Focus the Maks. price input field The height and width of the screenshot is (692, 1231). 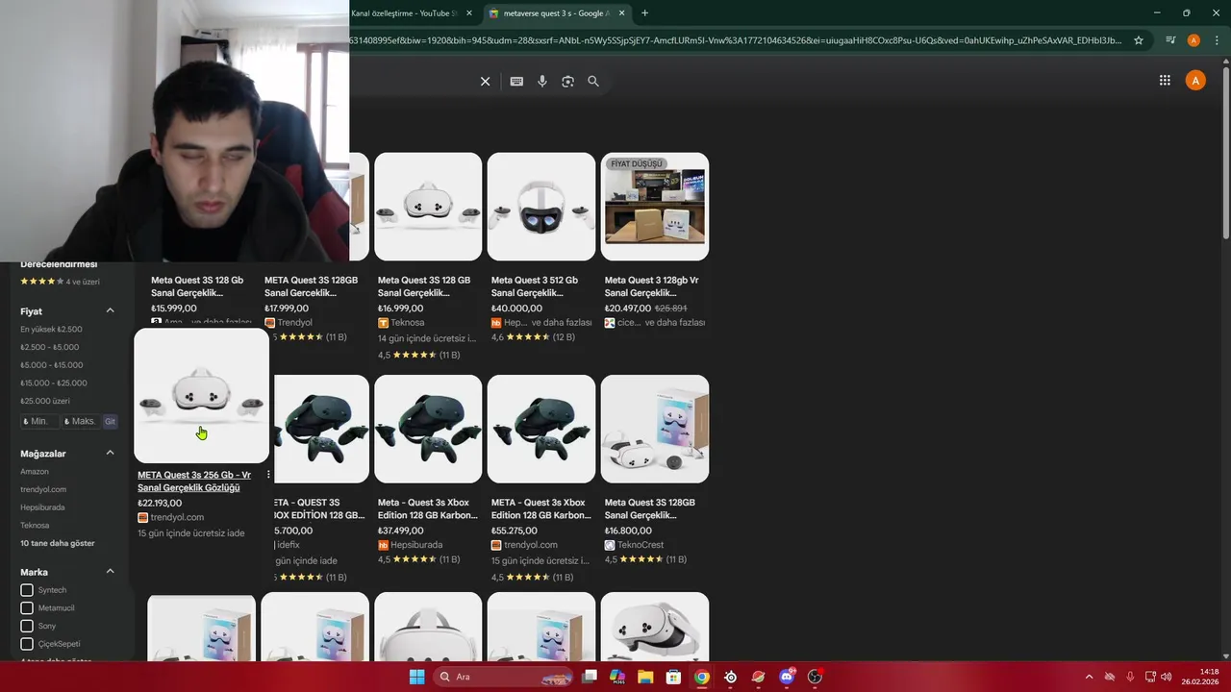(x=81, y=421)
